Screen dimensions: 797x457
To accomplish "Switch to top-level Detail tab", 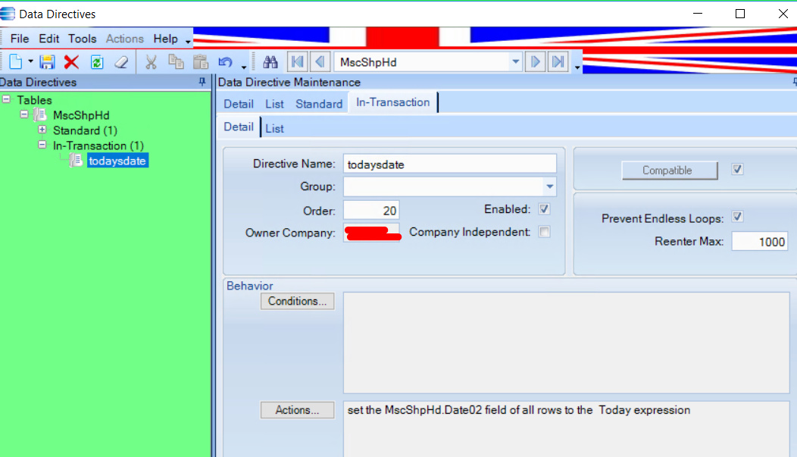I will [x=239, y=104].
